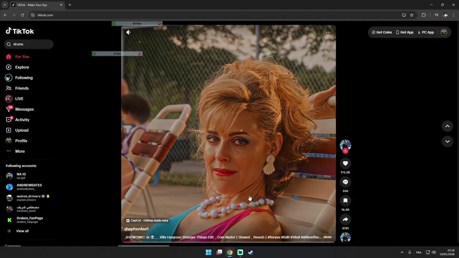The width and height of the screenshot is (459, 258).
Task: Open the Windows Start menu
Action: click(208, 252)
